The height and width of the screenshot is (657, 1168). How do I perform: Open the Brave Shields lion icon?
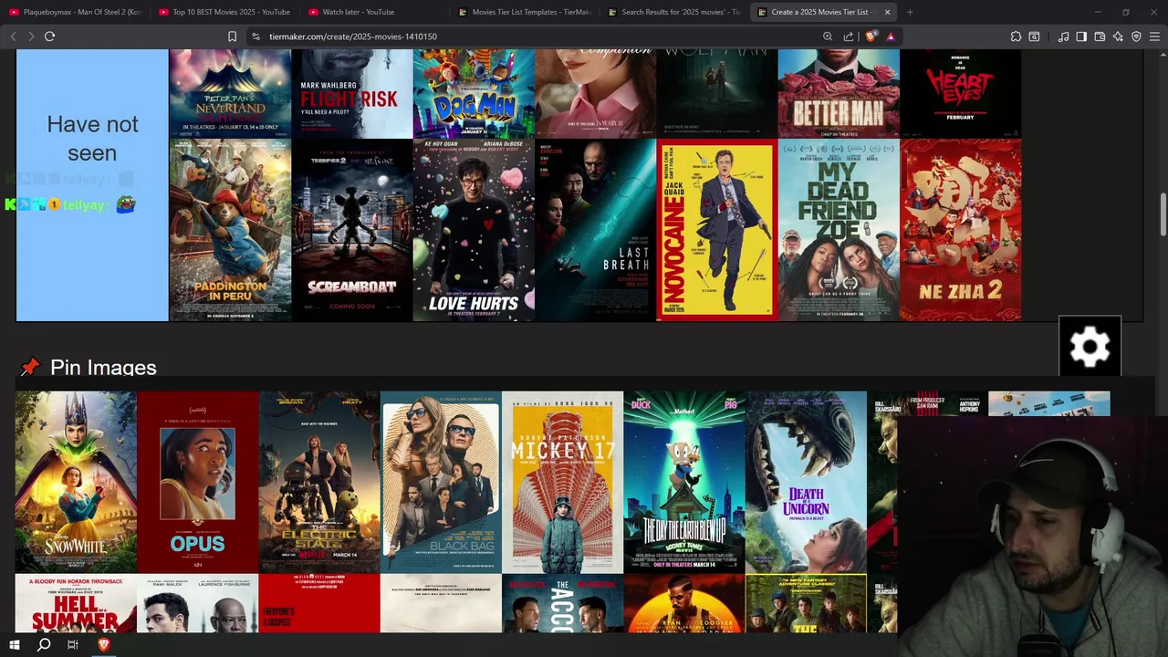click(871, 36)
